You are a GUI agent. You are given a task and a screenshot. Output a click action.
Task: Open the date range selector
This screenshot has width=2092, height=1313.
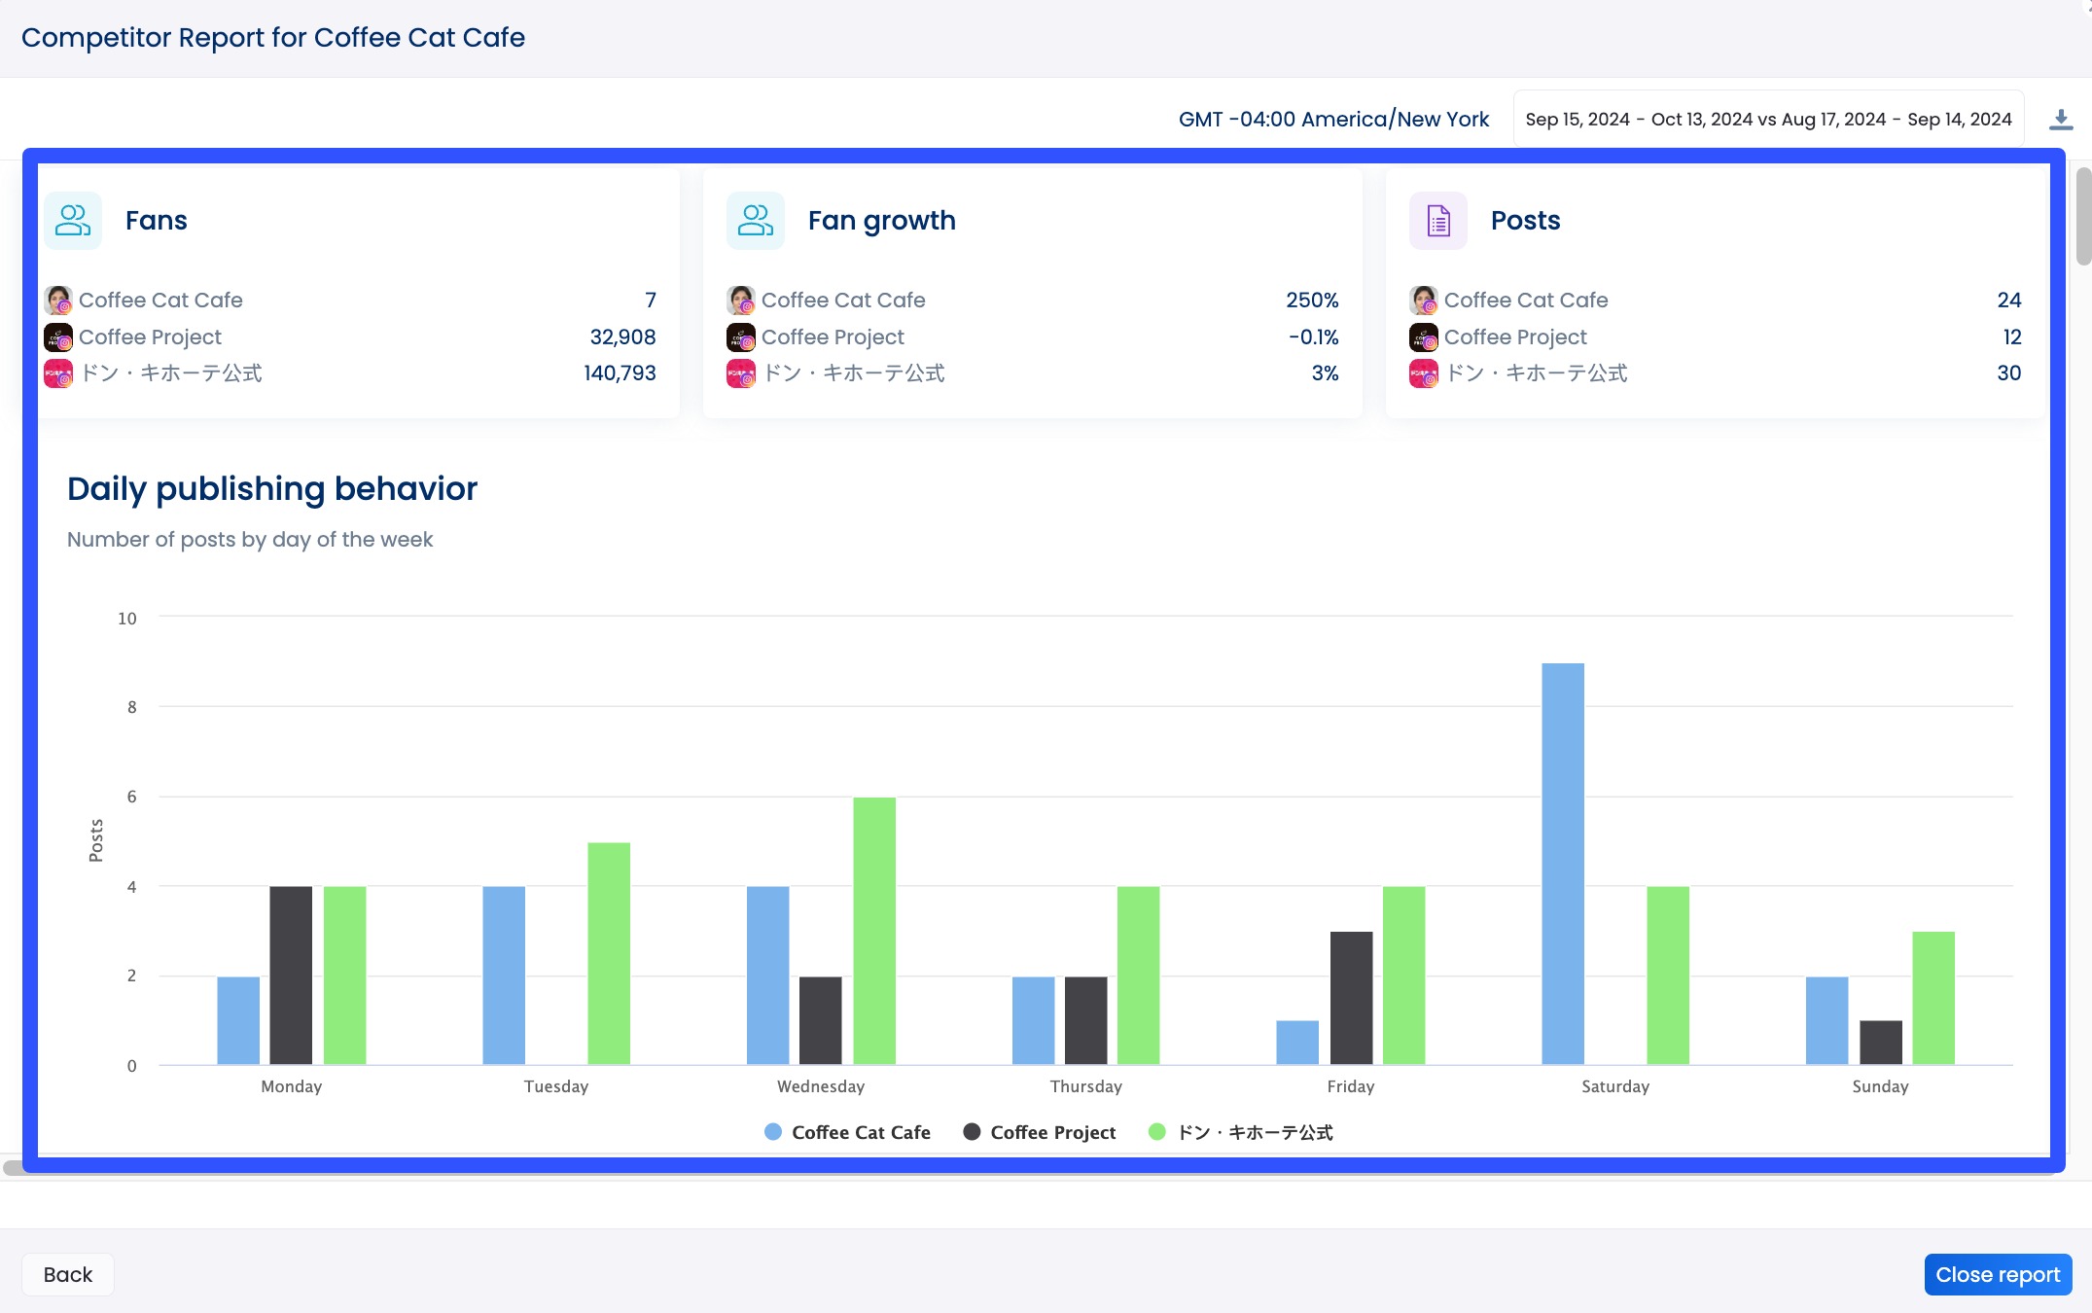pos(1767,118)
